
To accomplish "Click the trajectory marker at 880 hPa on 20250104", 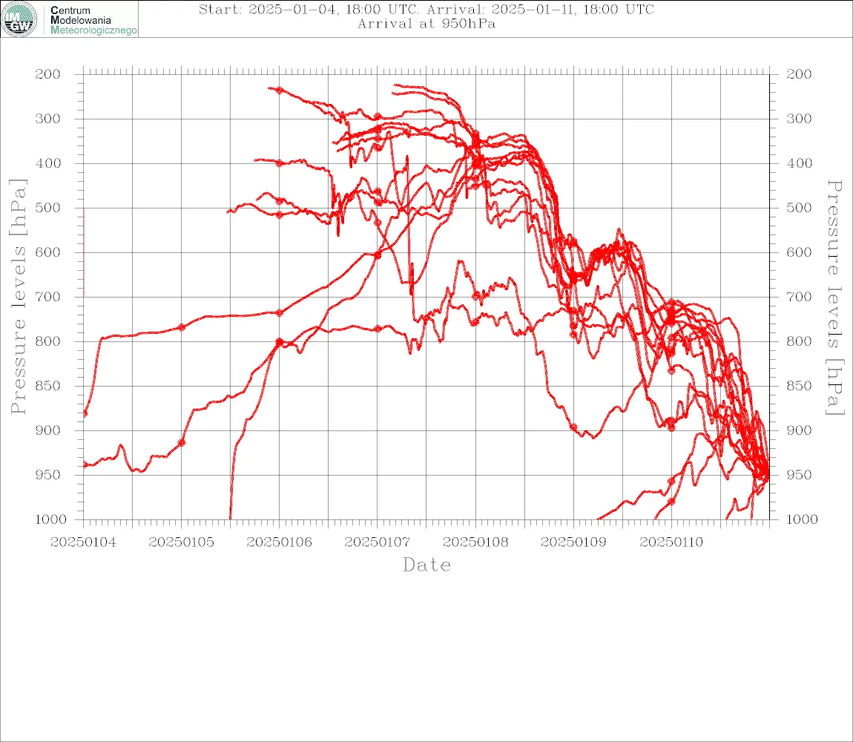I will pyautogui.click(x=85, y=414).
